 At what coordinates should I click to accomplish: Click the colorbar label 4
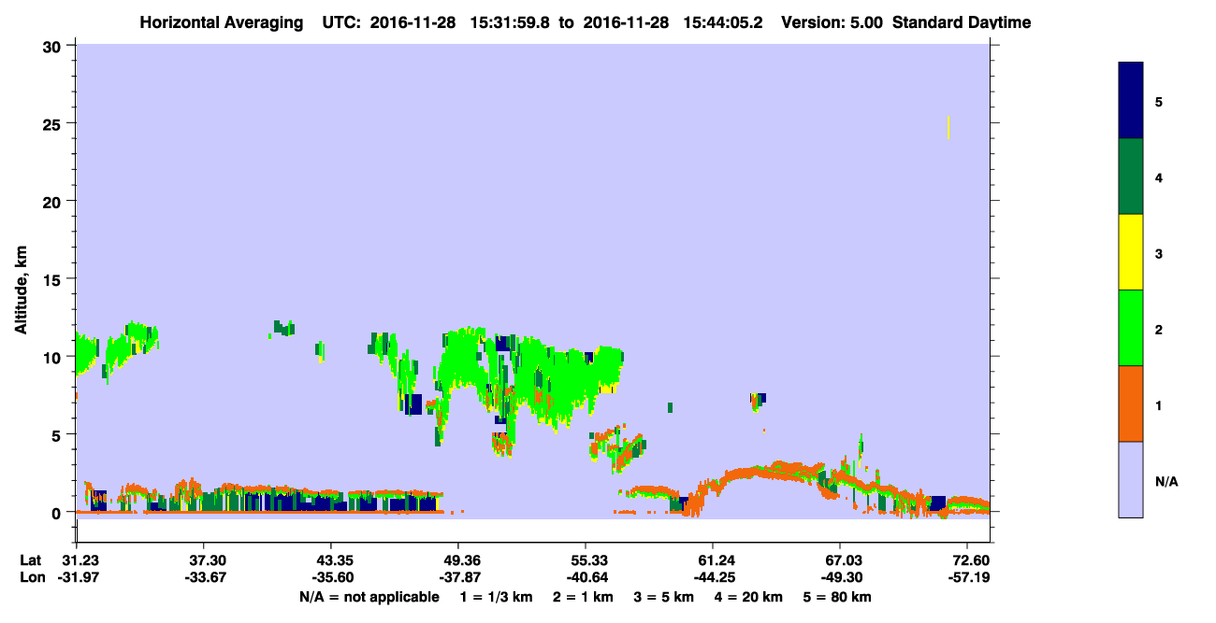pyautogui.click(x=1159, y=177)
